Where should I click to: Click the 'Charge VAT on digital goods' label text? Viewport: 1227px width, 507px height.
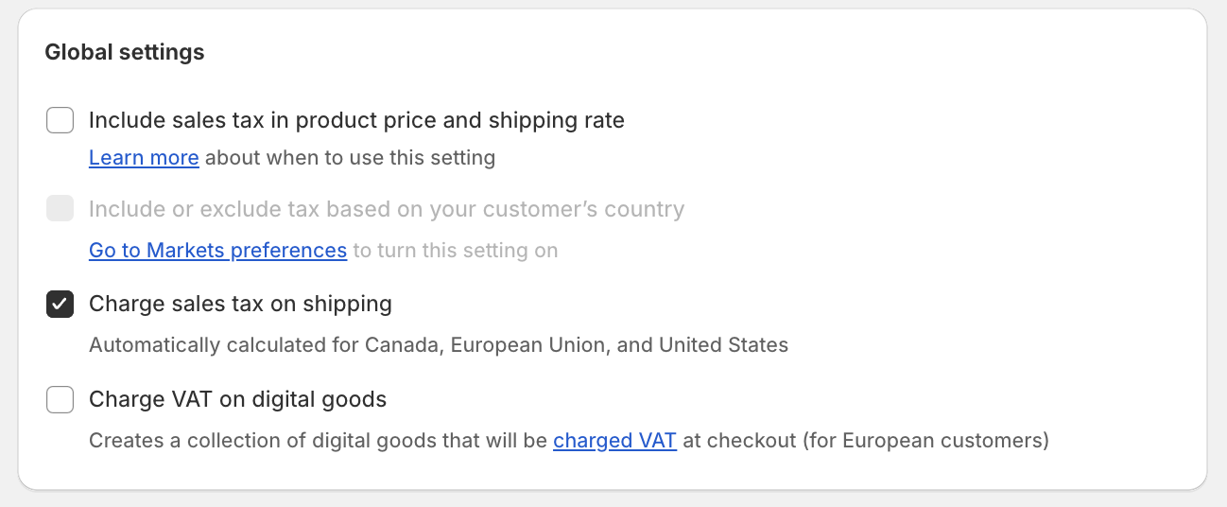(237, 400)
